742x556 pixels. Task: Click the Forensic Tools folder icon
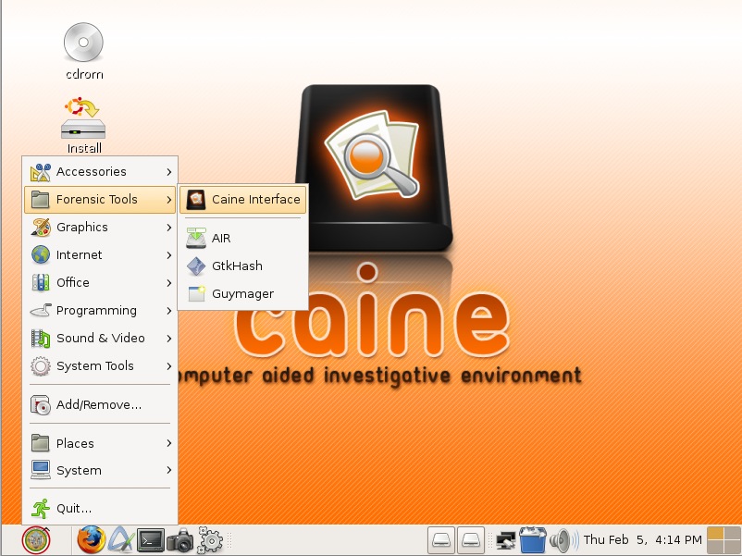[40, 199]
